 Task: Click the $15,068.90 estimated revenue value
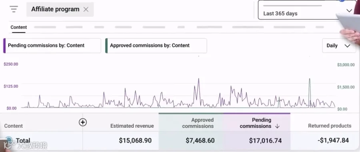pos(135,140)
